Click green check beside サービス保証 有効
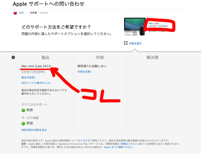 click(23, 124)
